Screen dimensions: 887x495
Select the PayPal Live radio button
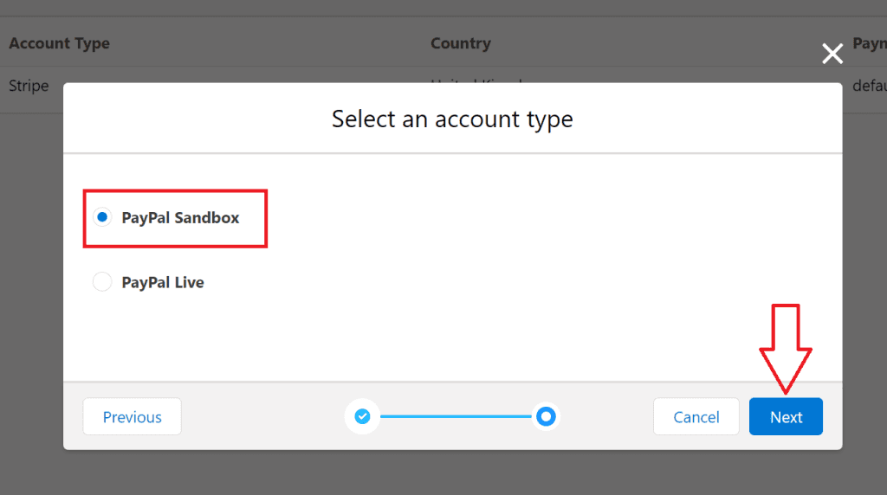(102, 282)
